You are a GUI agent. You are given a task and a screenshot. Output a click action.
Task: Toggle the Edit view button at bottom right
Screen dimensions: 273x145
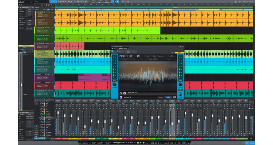point(243,143)
